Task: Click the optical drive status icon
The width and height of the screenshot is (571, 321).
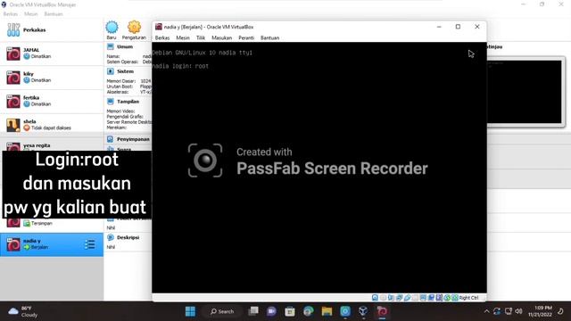Action: tap(383, 298)
